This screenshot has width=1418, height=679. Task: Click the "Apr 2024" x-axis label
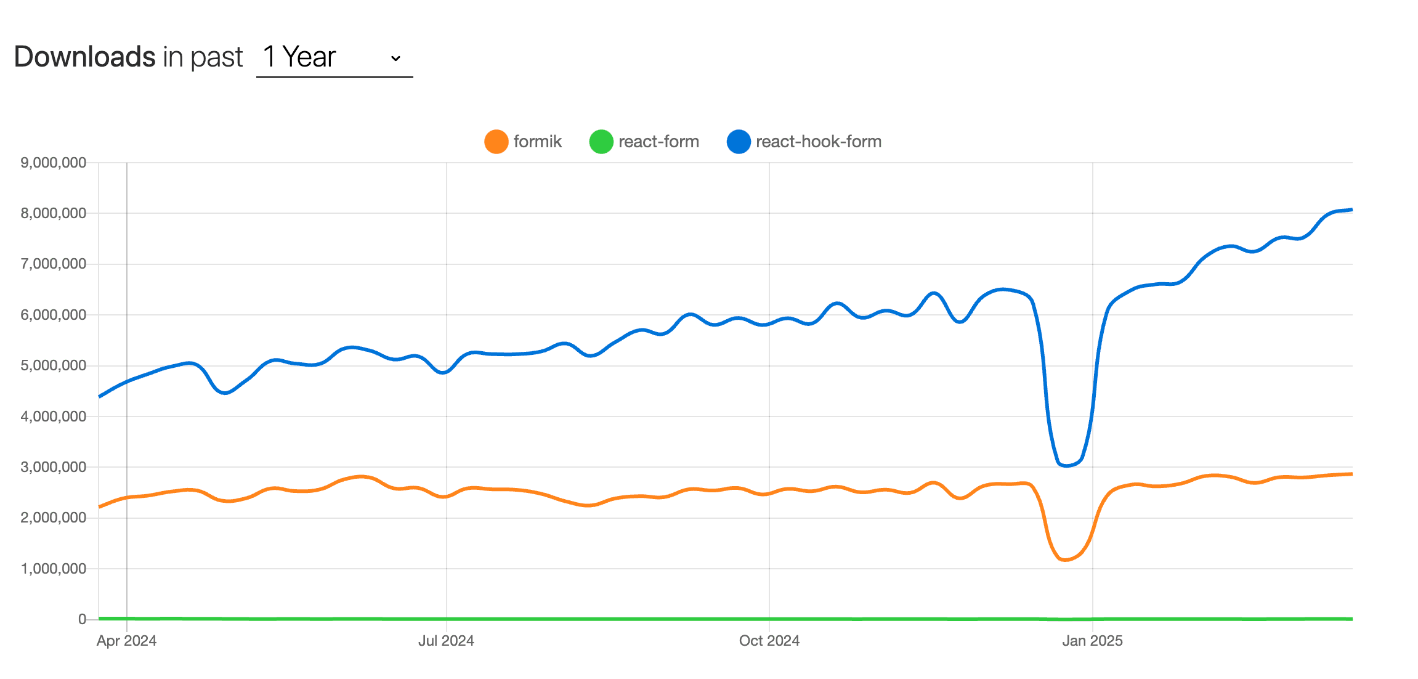tap(127, 641)
